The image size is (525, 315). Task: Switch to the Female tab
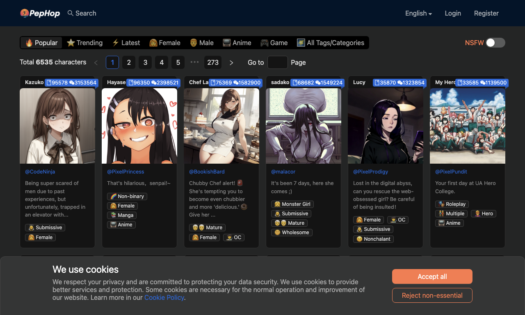[165, 43]
